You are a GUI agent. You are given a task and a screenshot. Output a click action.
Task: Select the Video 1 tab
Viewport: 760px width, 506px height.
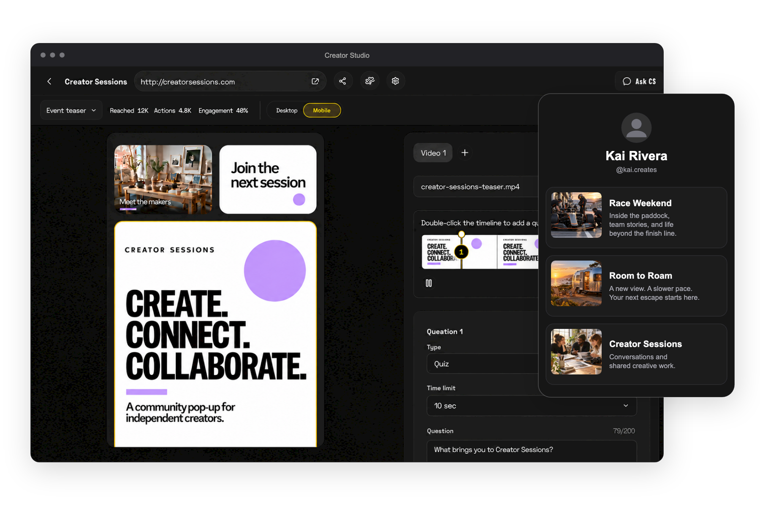click(x=433, y=153)
